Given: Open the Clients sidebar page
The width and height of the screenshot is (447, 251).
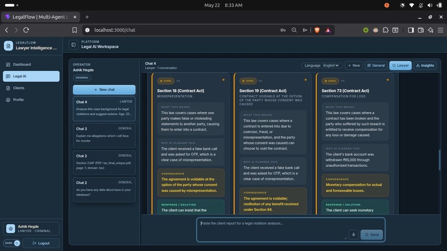Looking at the screenshot, I should coord(31,88).
